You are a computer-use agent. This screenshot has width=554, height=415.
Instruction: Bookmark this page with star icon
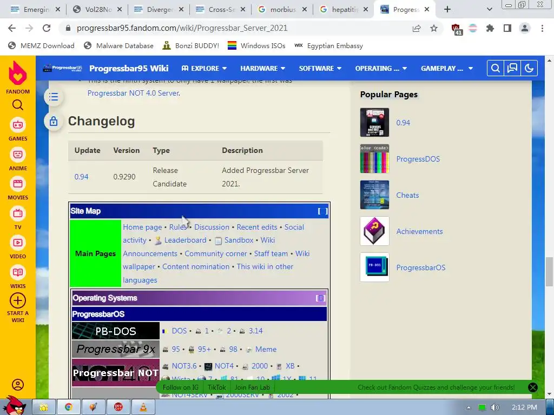[434, 28]
